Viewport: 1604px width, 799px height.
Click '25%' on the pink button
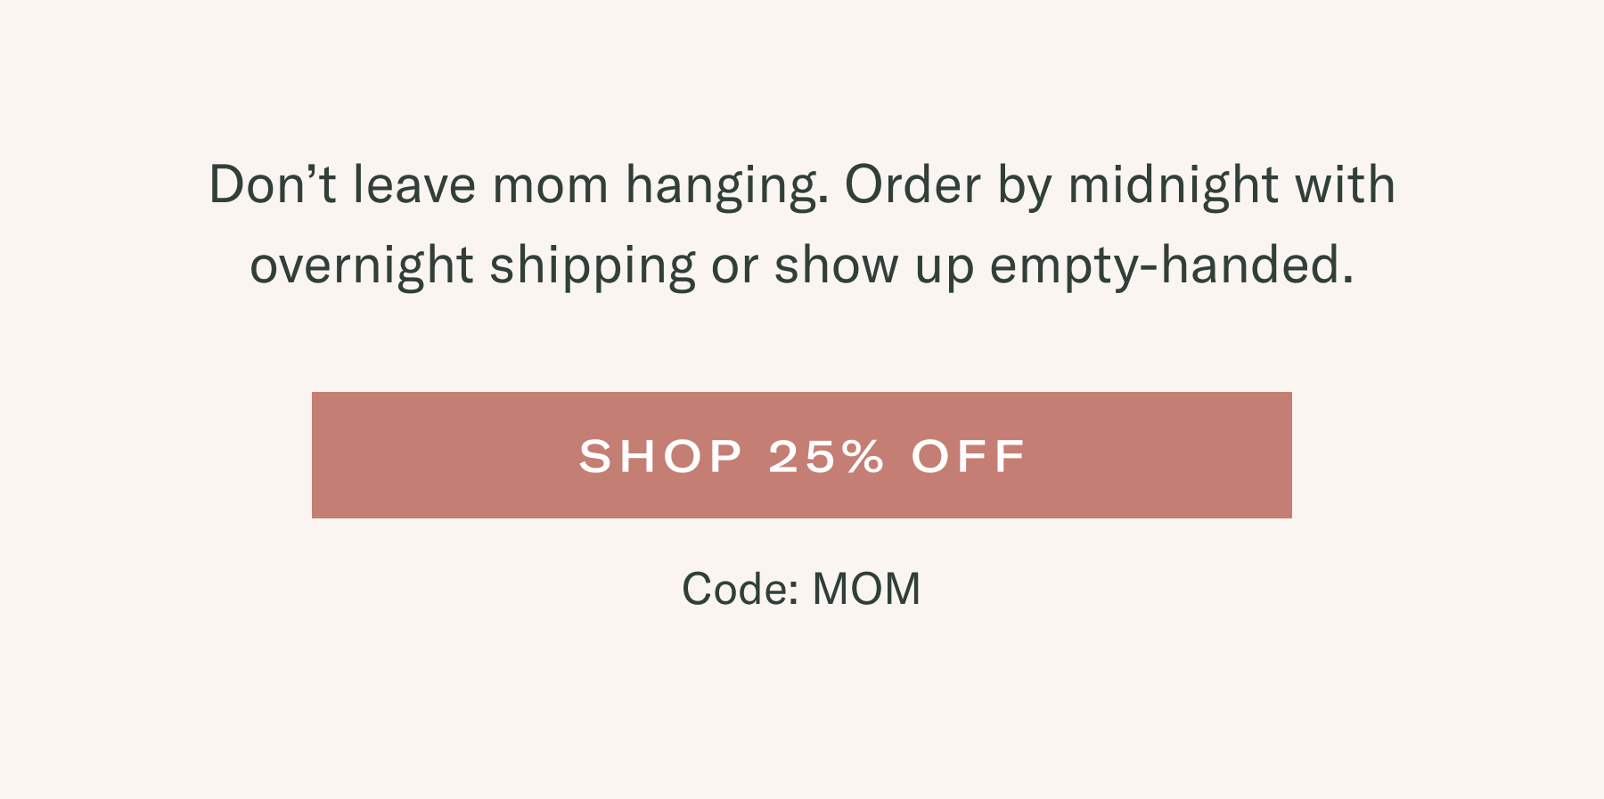click(x=826, y=456)
